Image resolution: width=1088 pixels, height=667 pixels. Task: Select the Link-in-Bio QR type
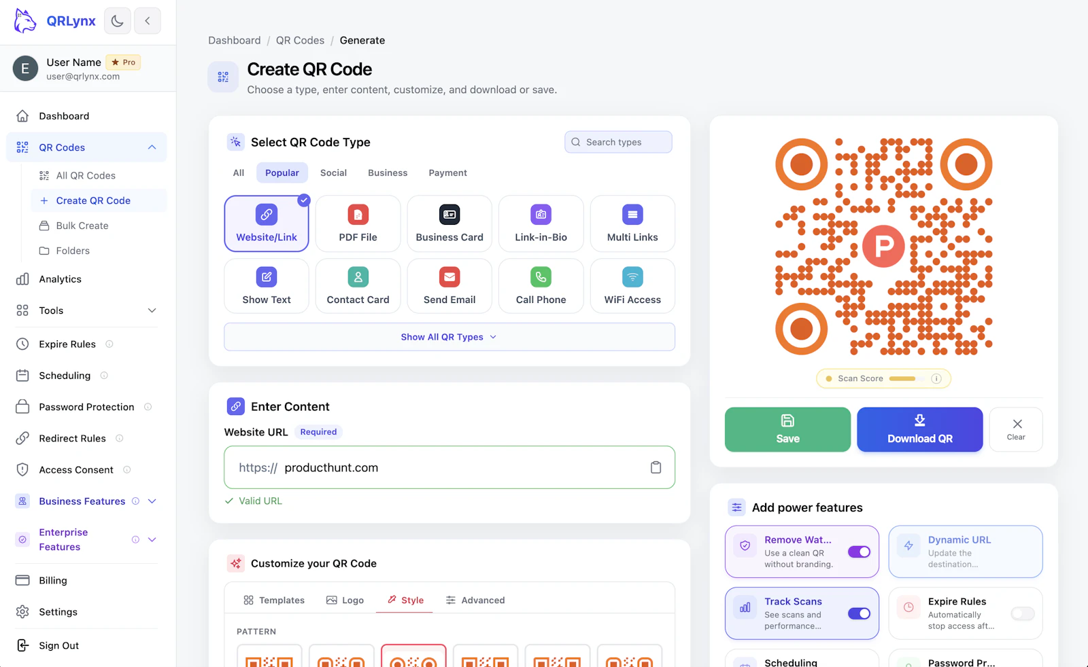click(x=541, y=223)
